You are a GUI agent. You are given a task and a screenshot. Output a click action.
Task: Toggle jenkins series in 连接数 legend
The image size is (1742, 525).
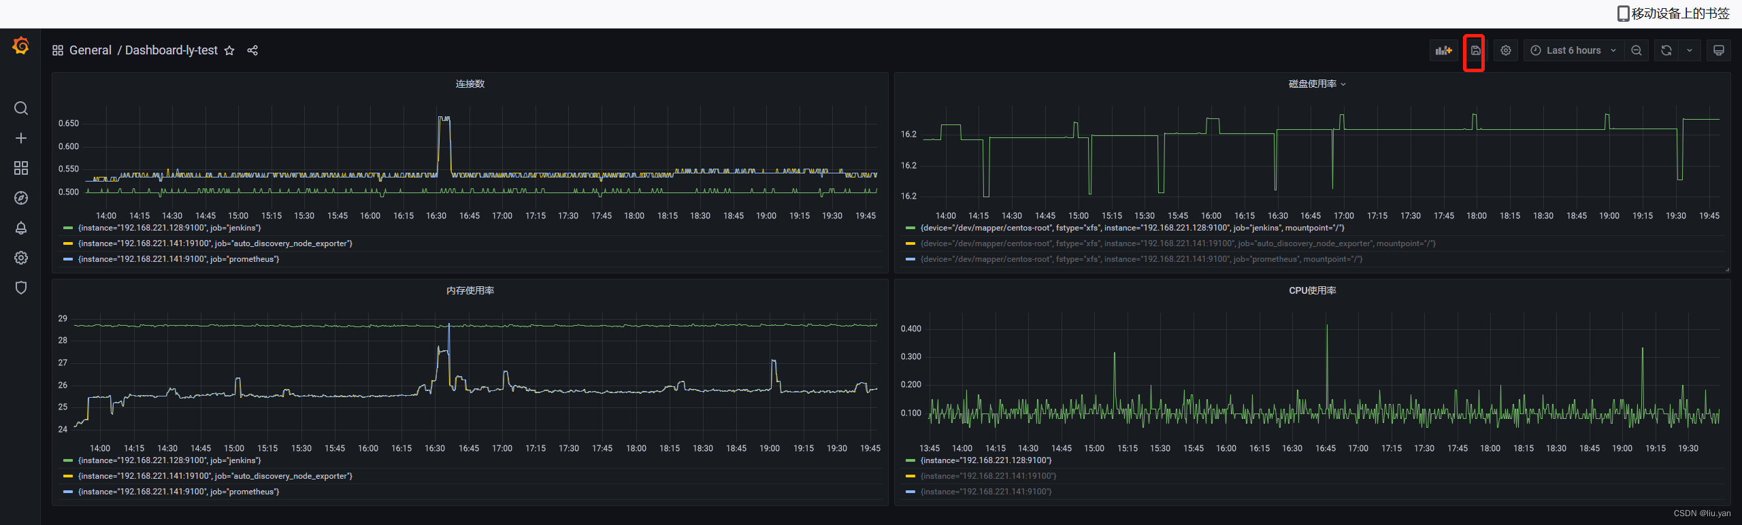pos(169,228)
